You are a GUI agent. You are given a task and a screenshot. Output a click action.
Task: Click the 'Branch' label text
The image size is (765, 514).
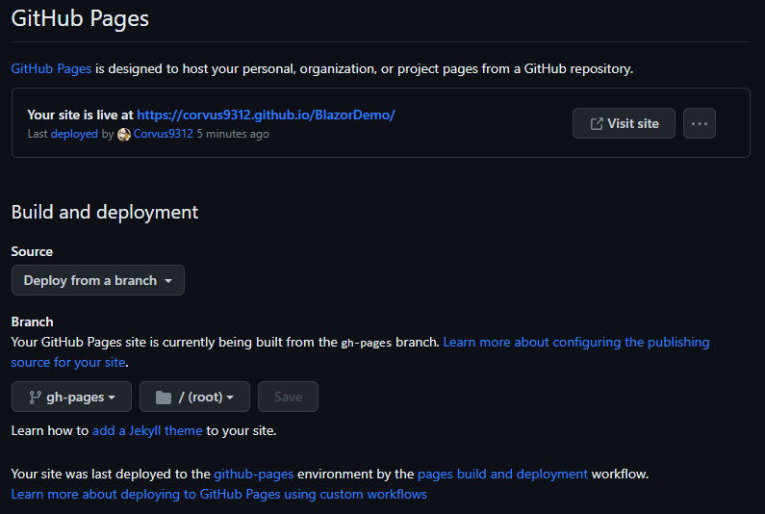(32, 321)
